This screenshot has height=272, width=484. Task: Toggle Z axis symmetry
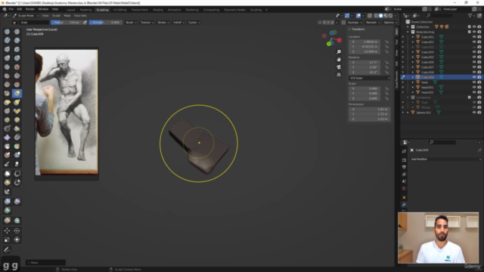coord(332,23)
